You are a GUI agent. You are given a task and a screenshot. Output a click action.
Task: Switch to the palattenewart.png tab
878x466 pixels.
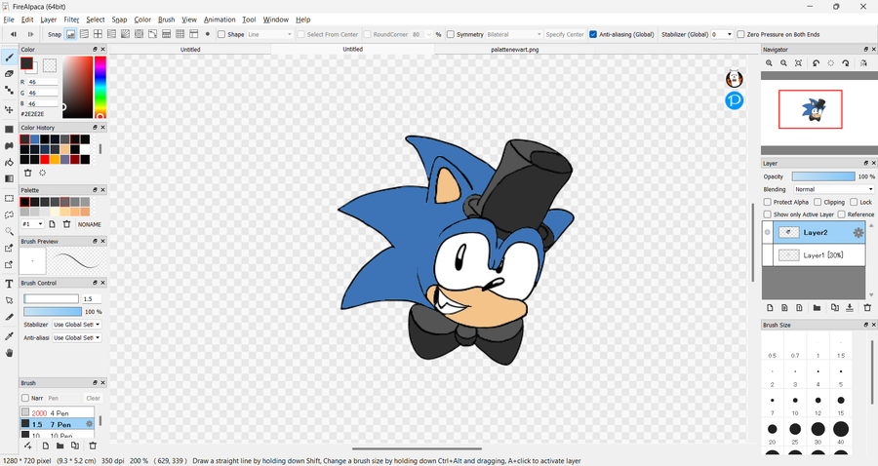515,49
